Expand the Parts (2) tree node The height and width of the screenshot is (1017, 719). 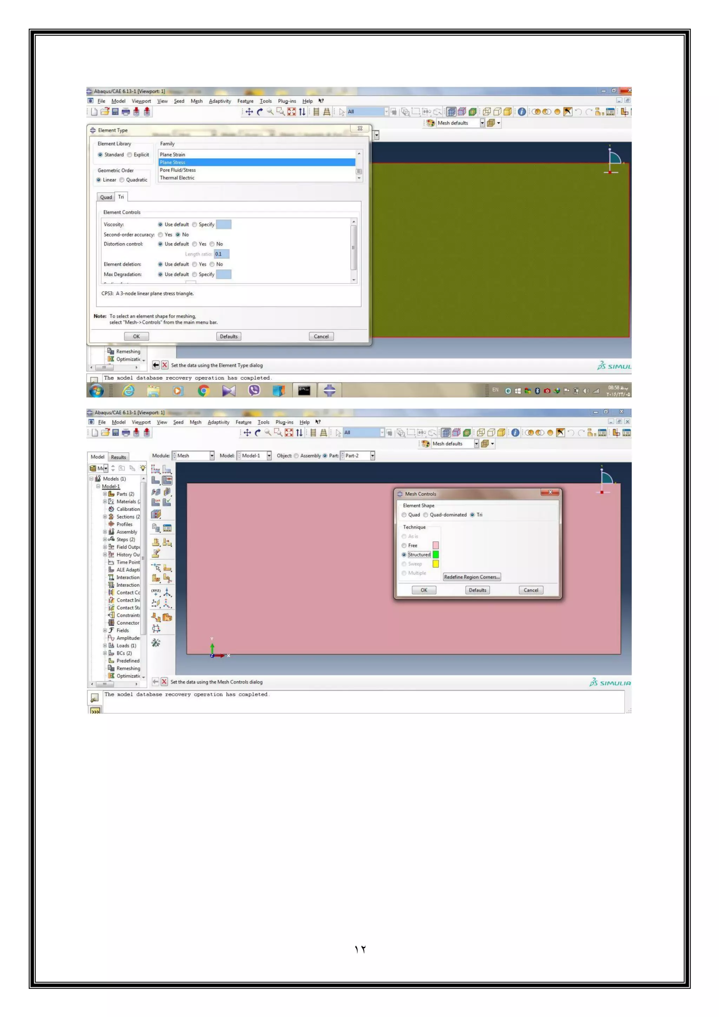(105, 494)
